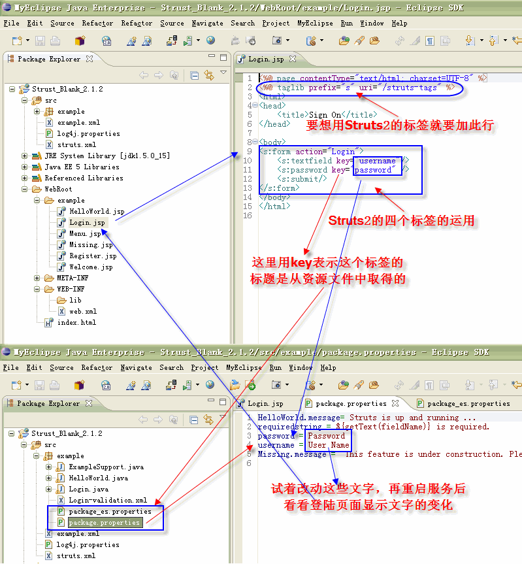Click the web browser globe icon in Login.jsp window toolbar

(x=210, y=41)
